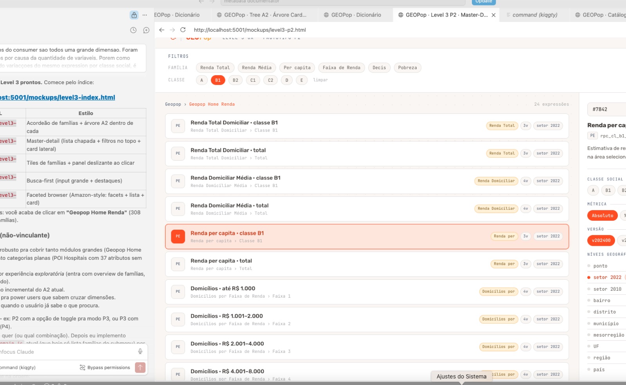Select class A filter chip
626x385 pixels.
pos(202,80)
